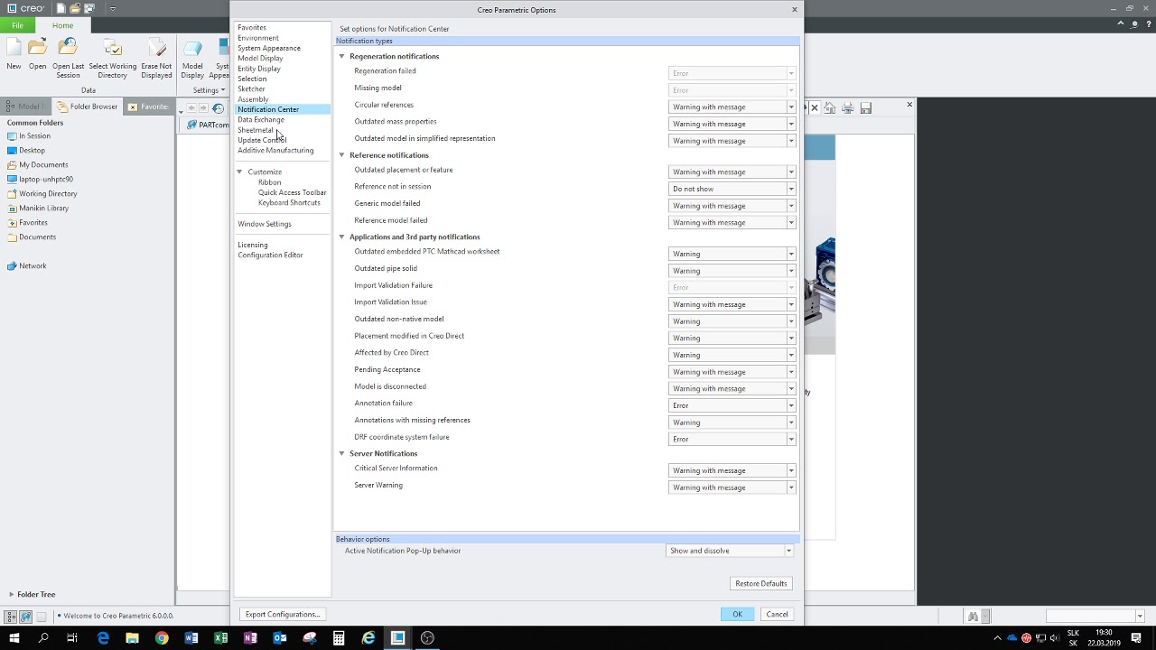Viewport: 1156px width, 650px height.
Task: Select Manikin Library in Common Folders
Action: tap(43, 208)
